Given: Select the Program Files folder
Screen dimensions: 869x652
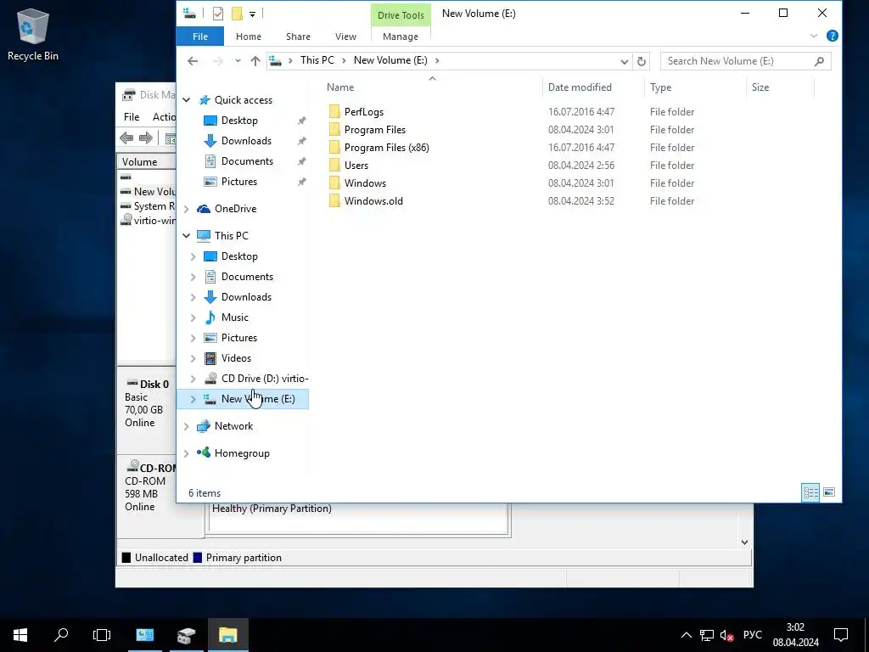Looking at the screenshot, I should (x=374, y=130).
